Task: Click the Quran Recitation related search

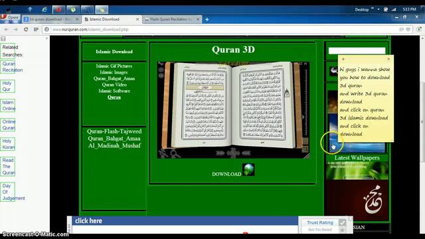Action: (13, 67)
